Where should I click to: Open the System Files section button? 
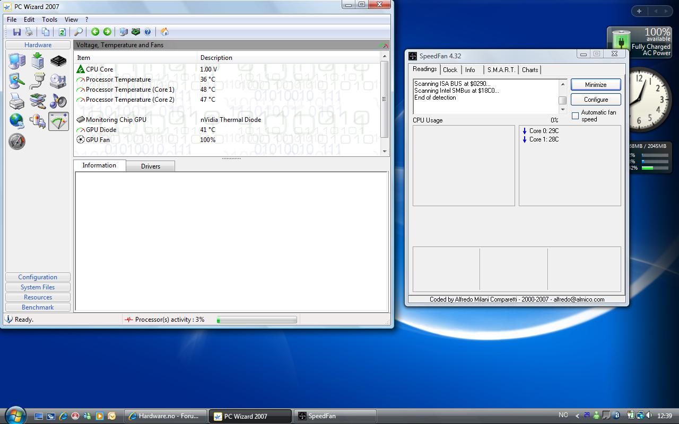(x=38, y=287)
